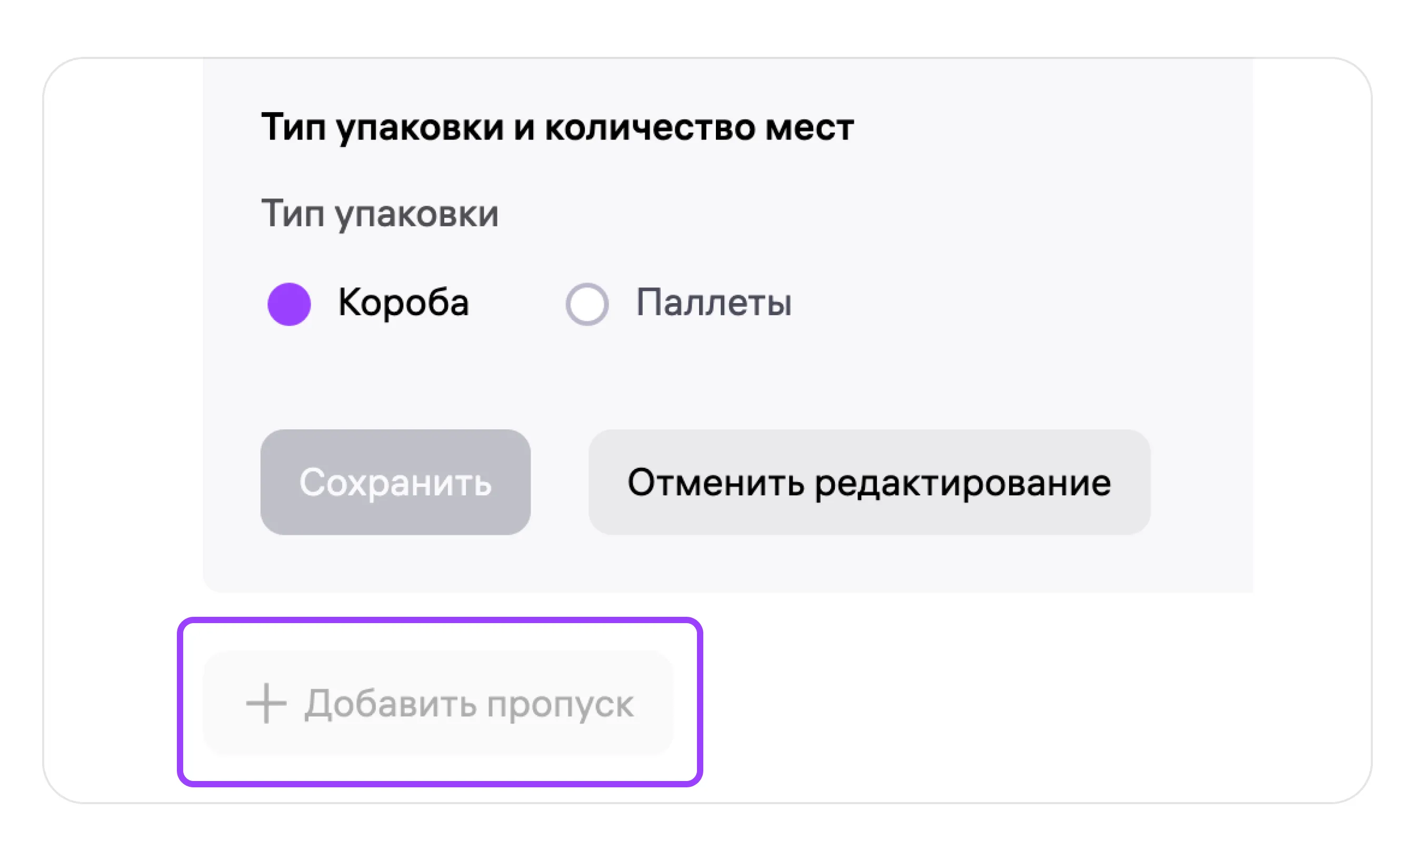The width and height of the screenshot is (1415, 861).
Task: Click the Паллеты option label text
Action: tap(714, 303)
